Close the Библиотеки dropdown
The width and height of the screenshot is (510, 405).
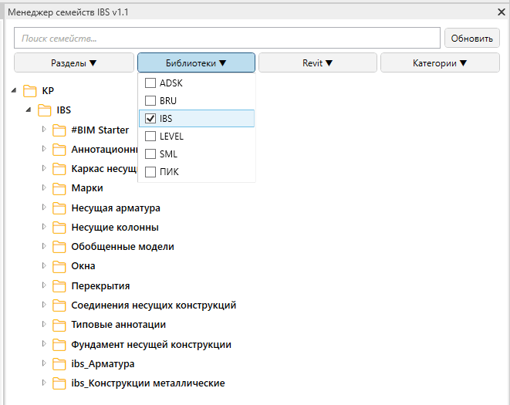[x=196, y=62]
